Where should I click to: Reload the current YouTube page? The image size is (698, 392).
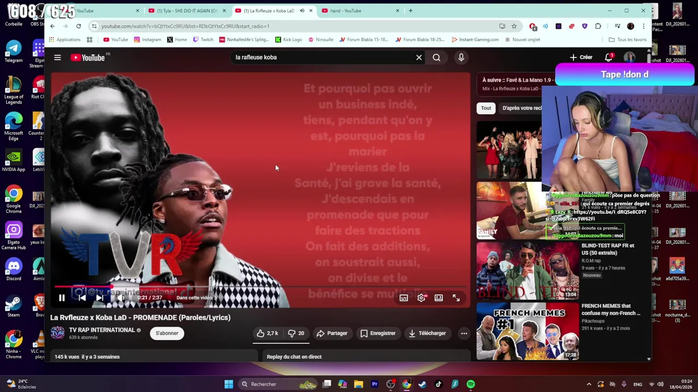coord(79,26)
